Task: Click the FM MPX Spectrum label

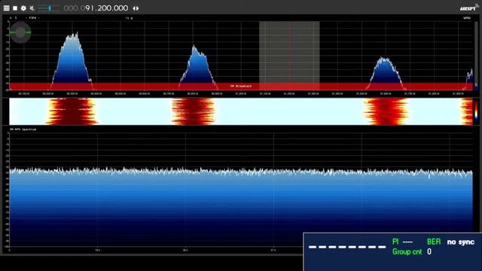Action: point(23,129)
